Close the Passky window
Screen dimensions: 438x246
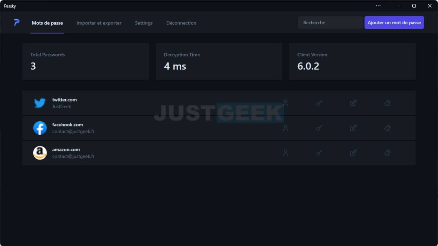pos(430,6)
